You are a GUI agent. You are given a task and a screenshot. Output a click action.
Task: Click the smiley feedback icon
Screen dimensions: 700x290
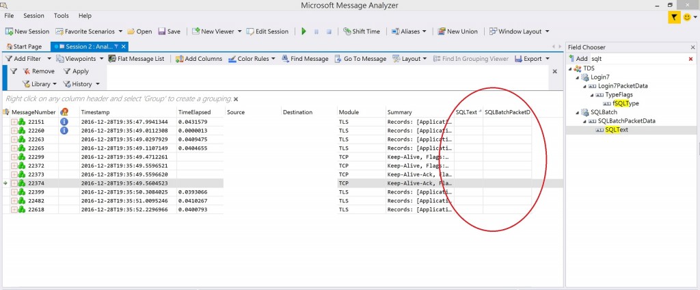click(x=687, y=17)
